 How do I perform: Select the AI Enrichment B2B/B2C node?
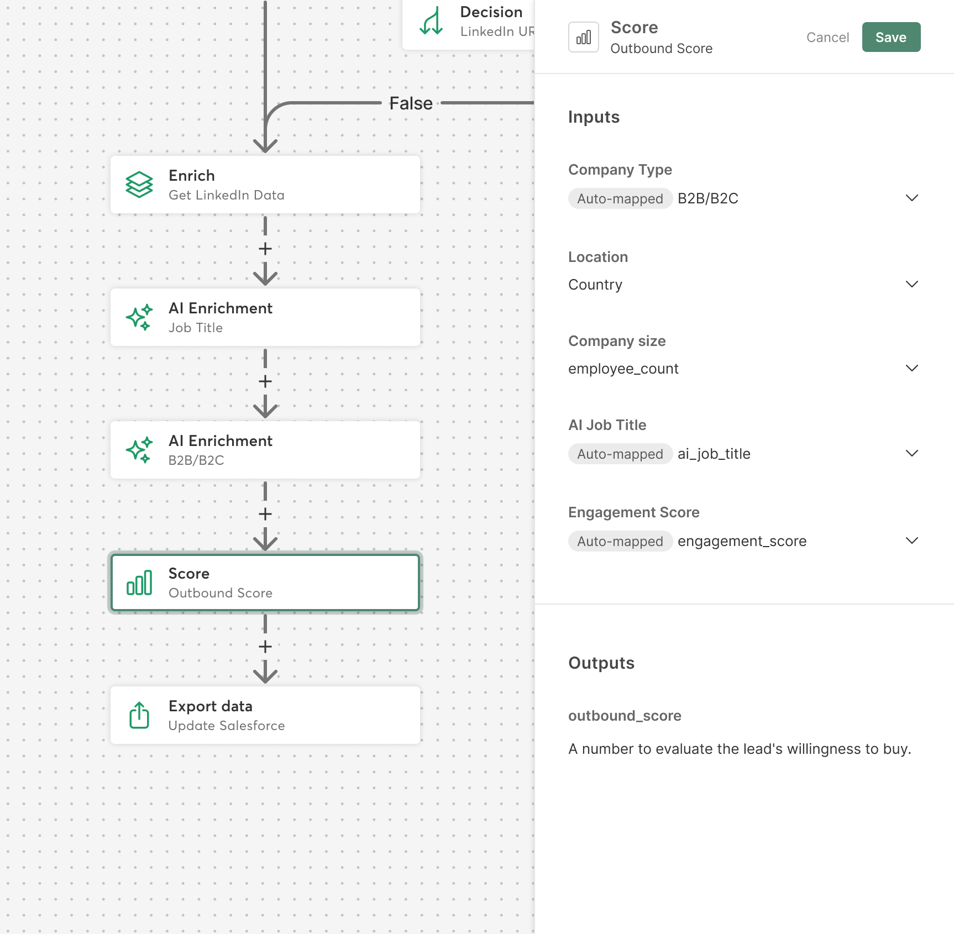[265, 450]
